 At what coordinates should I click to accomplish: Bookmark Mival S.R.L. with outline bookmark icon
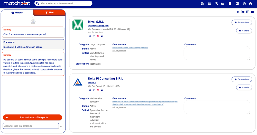[90, 36]
